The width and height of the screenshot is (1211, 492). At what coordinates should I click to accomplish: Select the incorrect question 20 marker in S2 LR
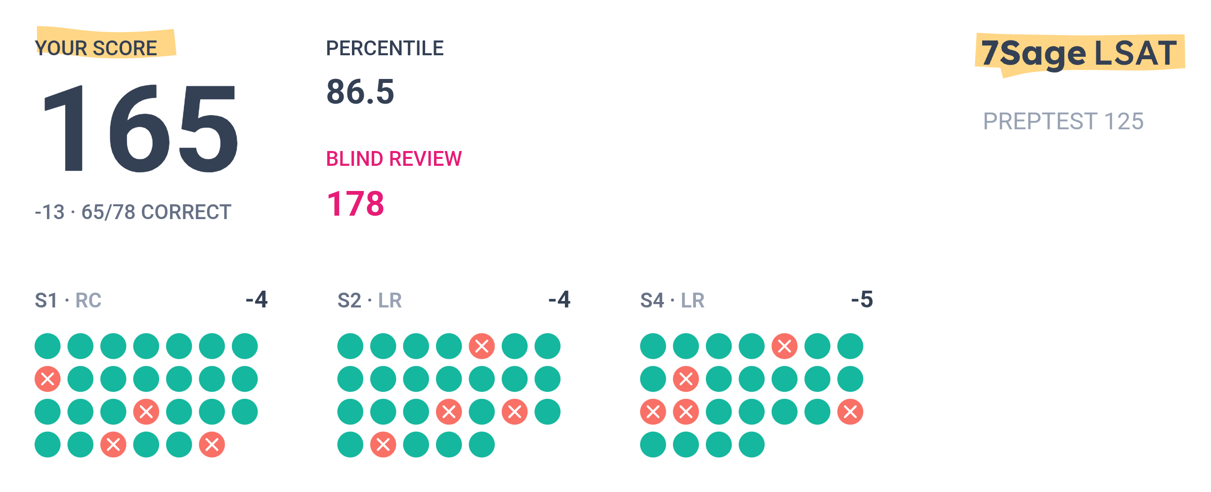coord(515,412)
